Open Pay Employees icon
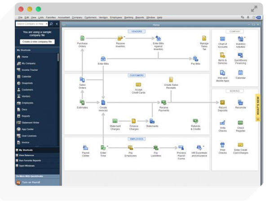This screenshot has height=207, width=274. click(130, 148)
